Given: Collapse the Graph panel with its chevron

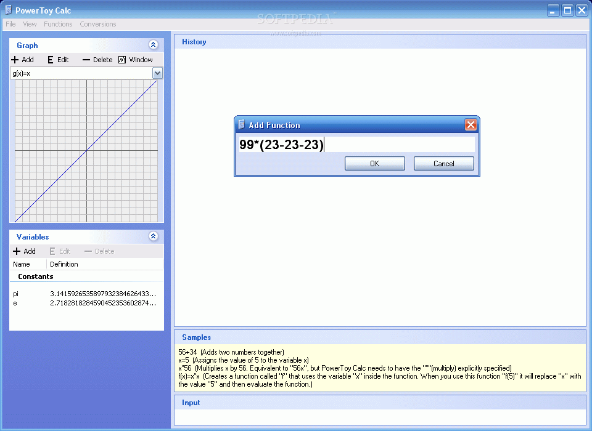Looking at the screenshot, I should pos(153,44).
